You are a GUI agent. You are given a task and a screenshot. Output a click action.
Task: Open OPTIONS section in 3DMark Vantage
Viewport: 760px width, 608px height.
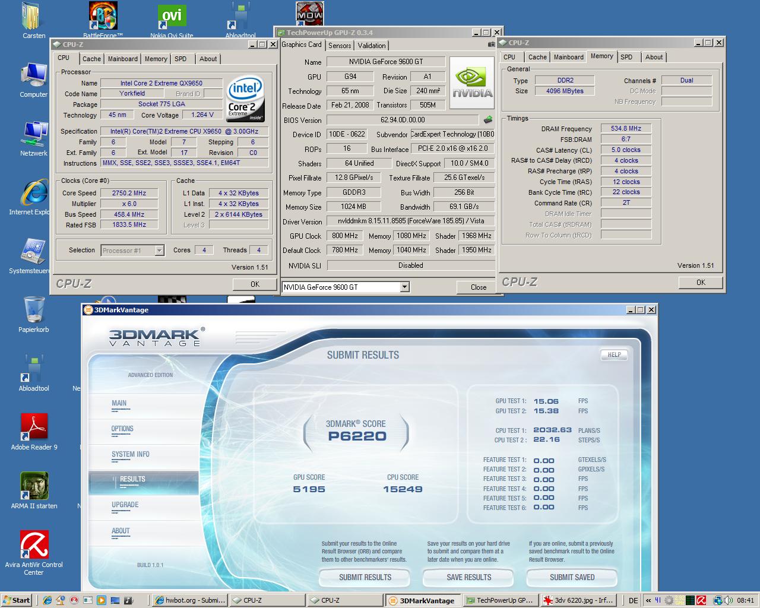(122, 429)
